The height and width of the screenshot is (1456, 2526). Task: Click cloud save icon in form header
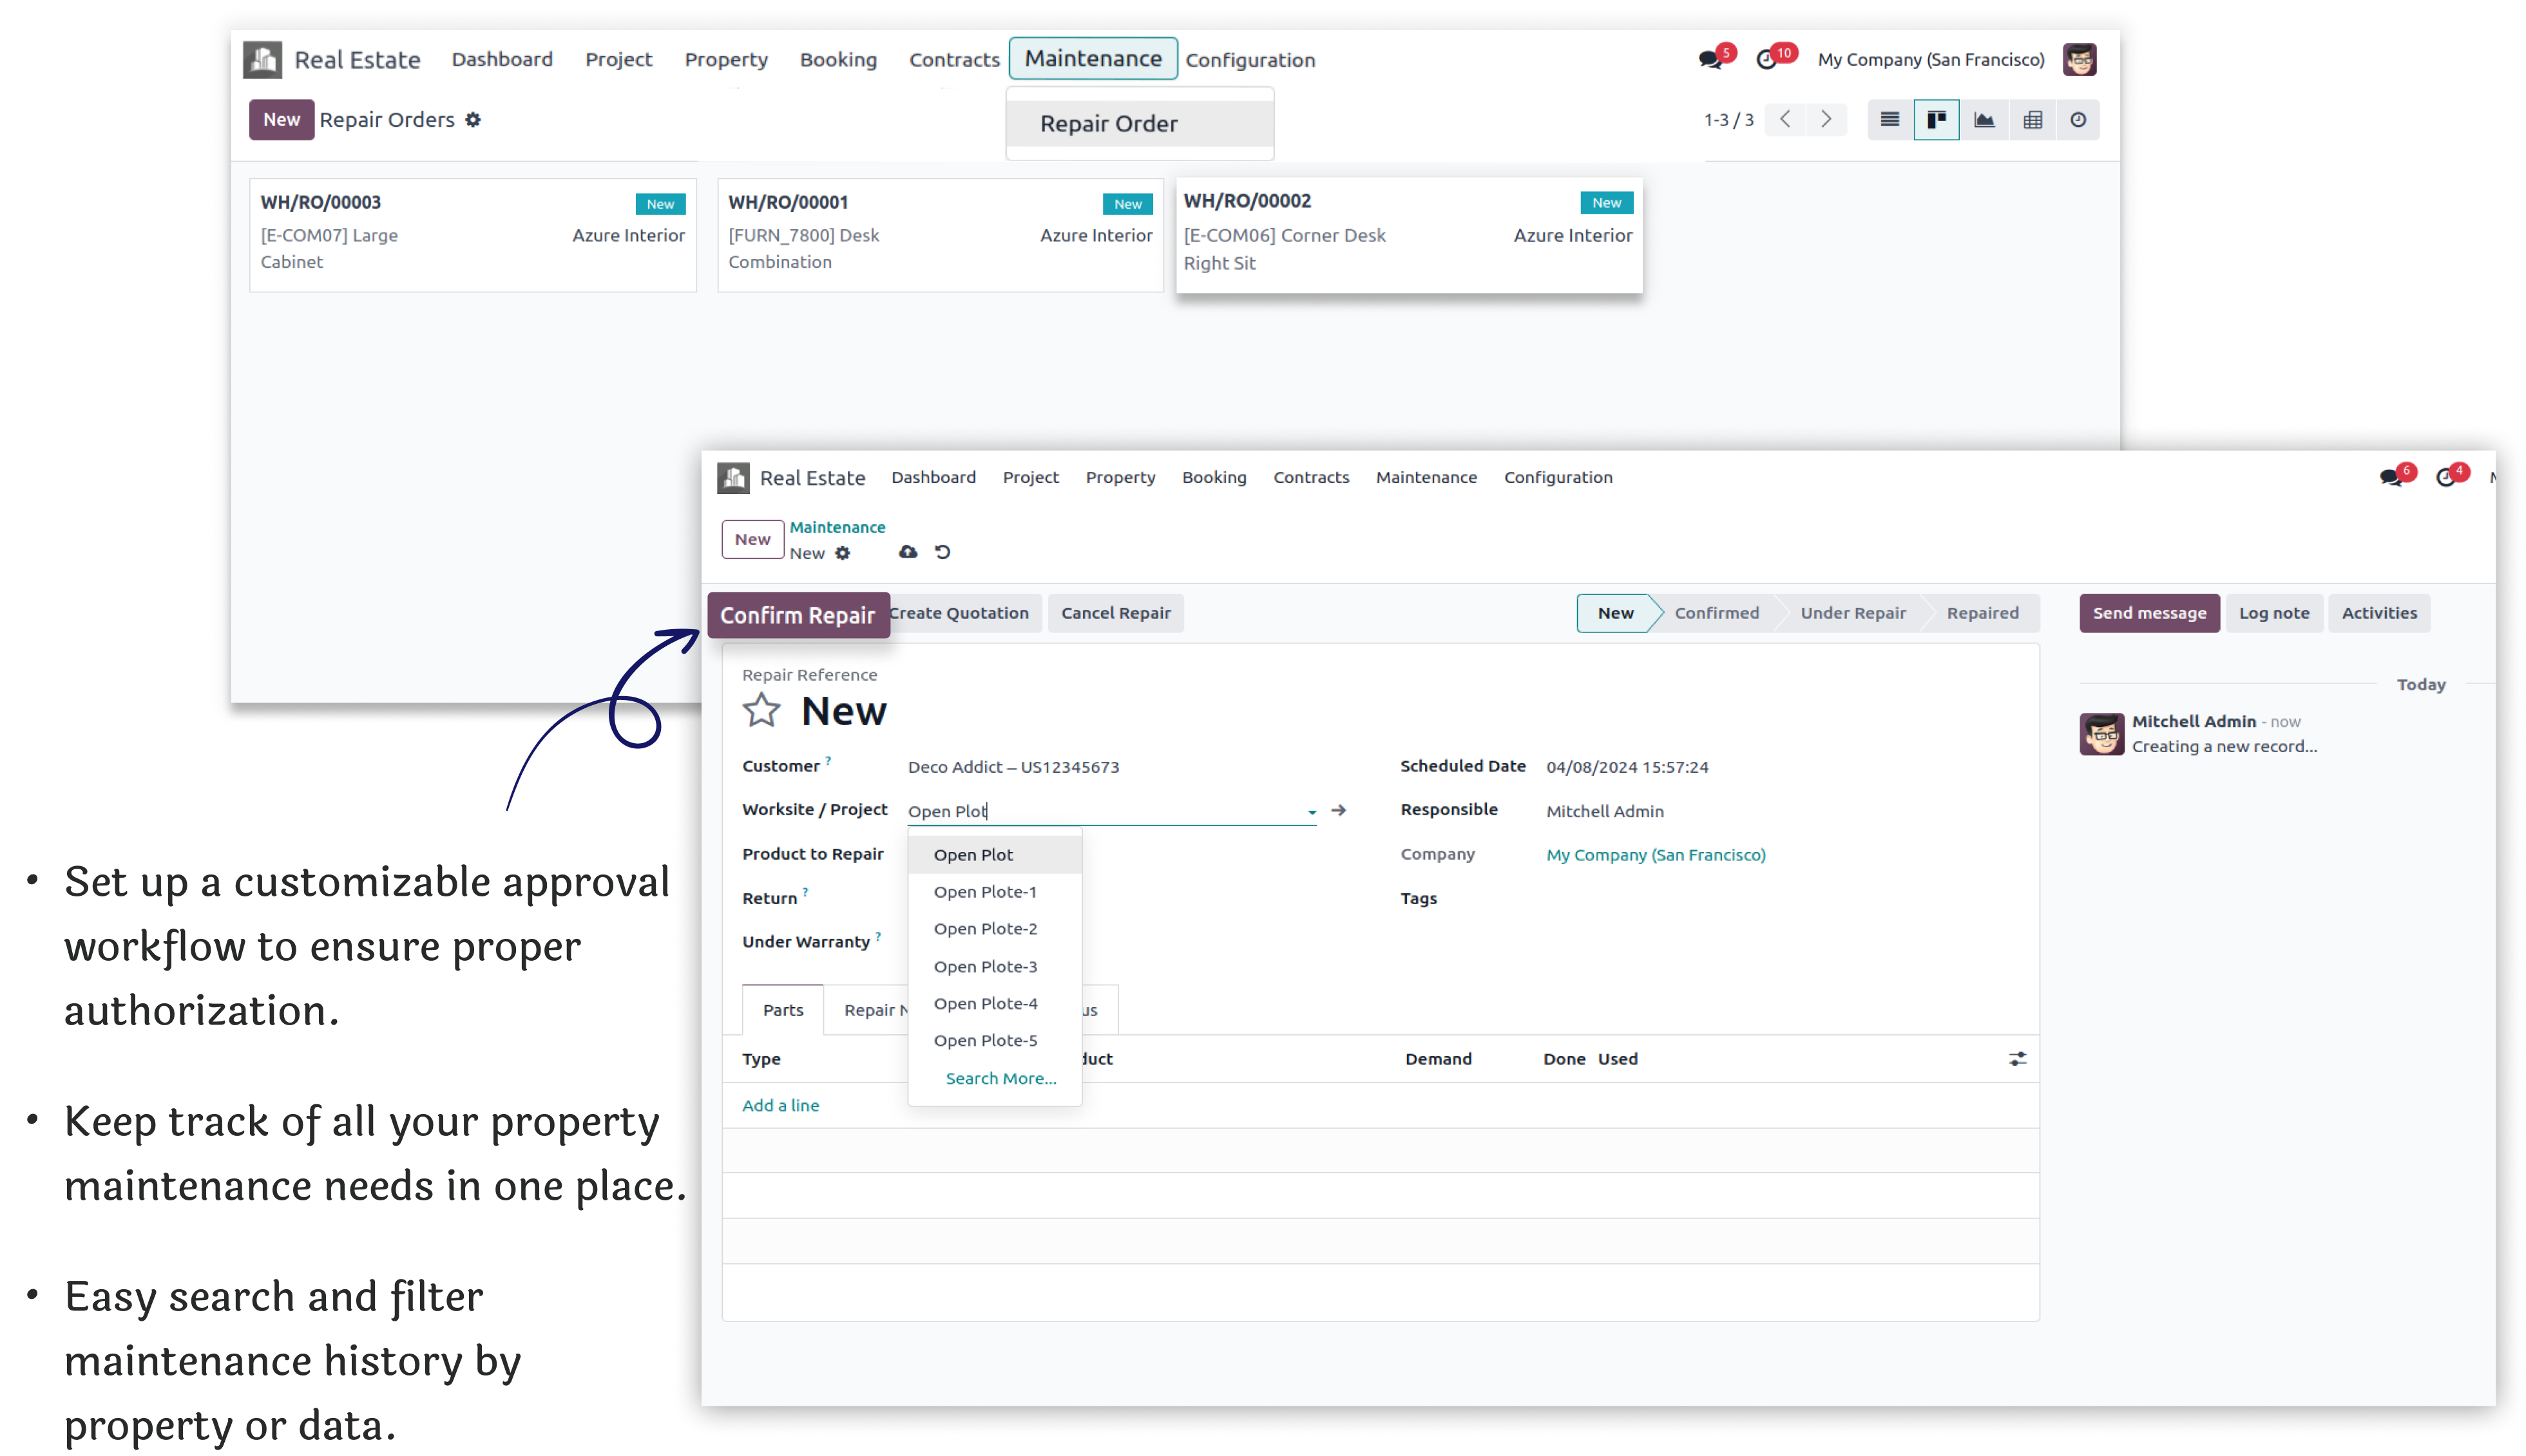tap(908, 552)
